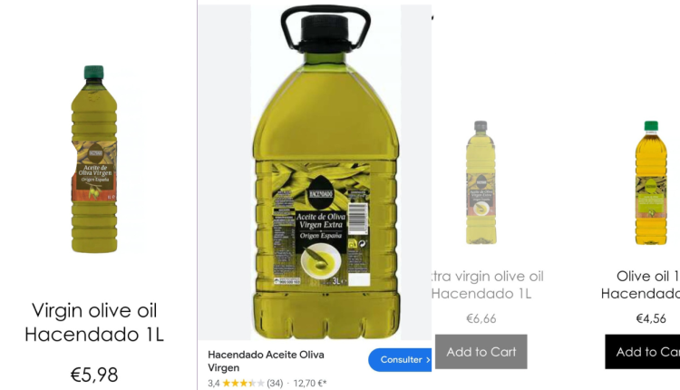Click the 12,70 € price text
The image size is (680, 390).
pos(310,383)
